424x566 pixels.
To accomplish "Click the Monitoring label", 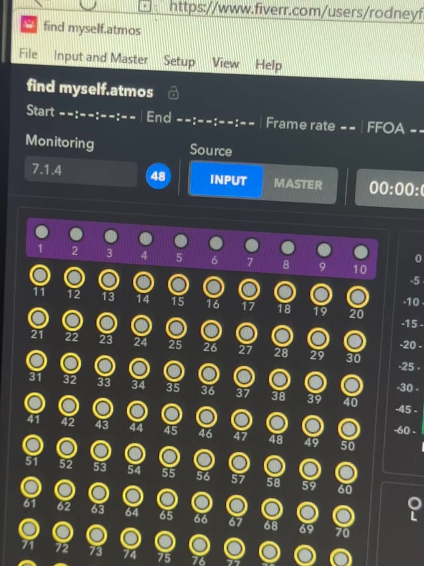I will (x=60, y=142).
